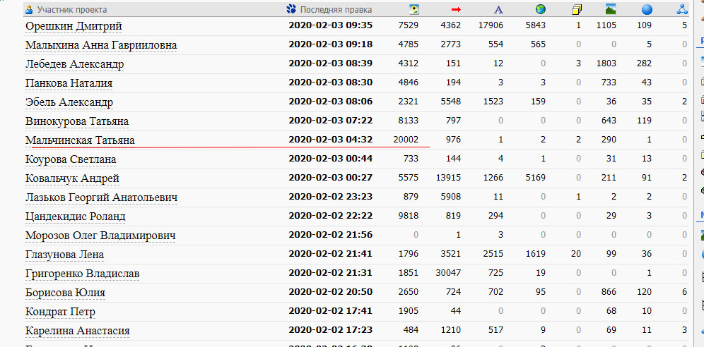Click on Григоренко Владислав name
Viewport: 704px width, 347px height.
[x=82, y=273]
